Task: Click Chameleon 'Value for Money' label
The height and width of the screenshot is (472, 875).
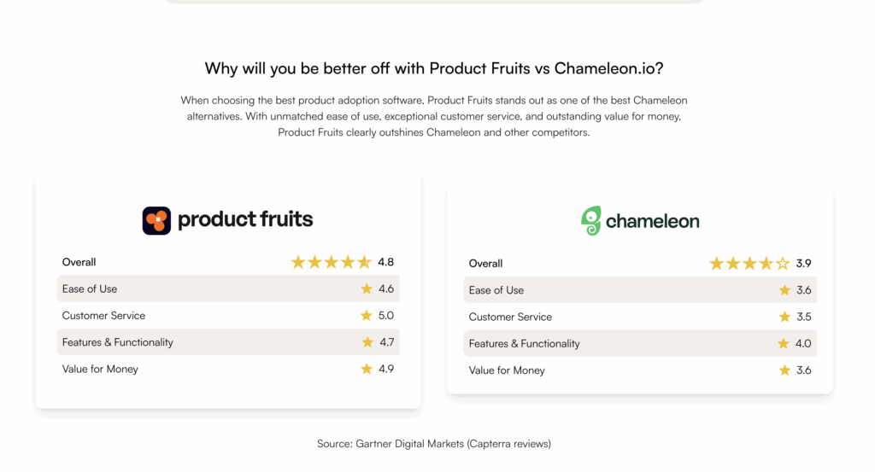Action: pyautogui.click(x=507, y=370)
